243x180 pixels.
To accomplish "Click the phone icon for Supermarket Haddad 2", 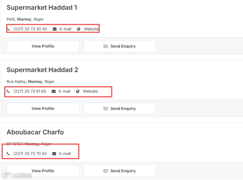I will tap(8, 91).
